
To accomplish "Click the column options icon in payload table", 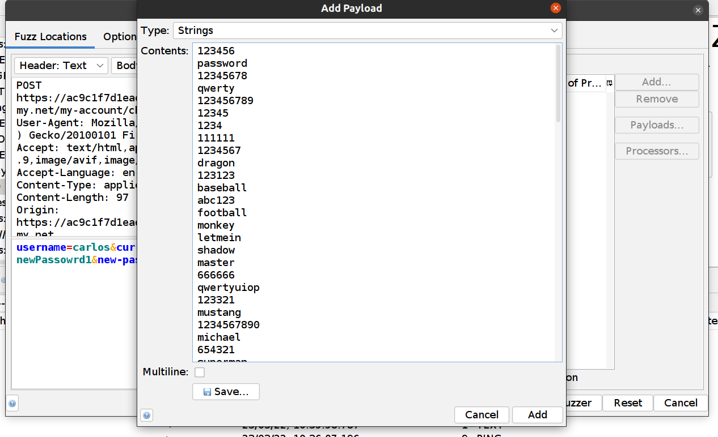I will [610, 83].
